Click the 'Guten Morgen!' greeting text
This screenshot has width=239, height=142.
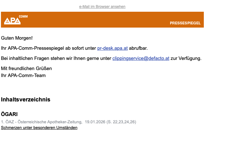(17, 38)
